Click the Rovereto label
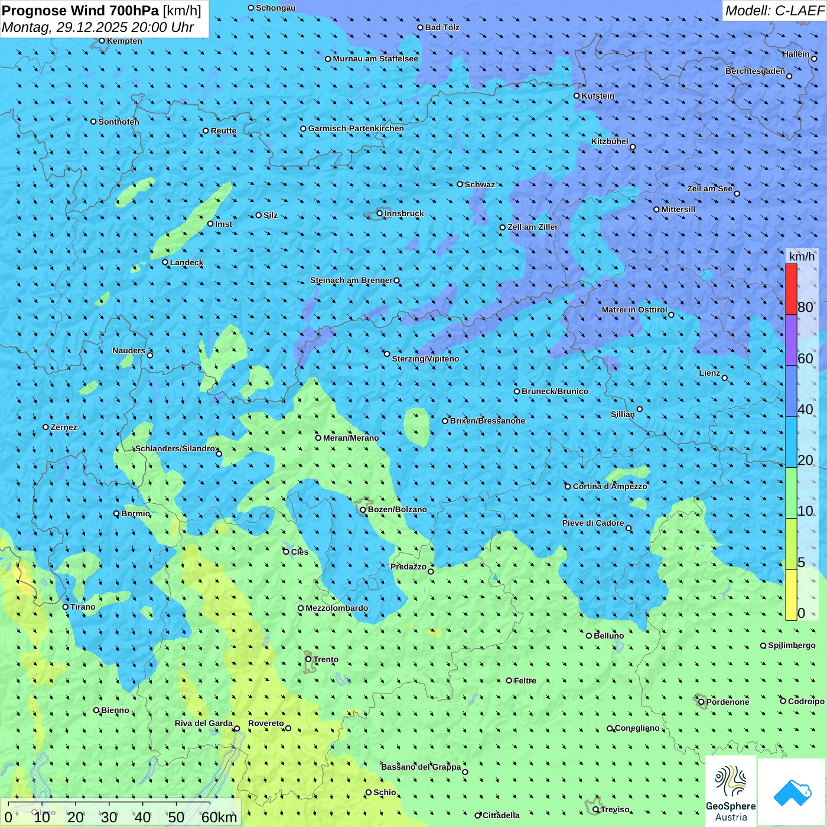 [x=266, y=723]
